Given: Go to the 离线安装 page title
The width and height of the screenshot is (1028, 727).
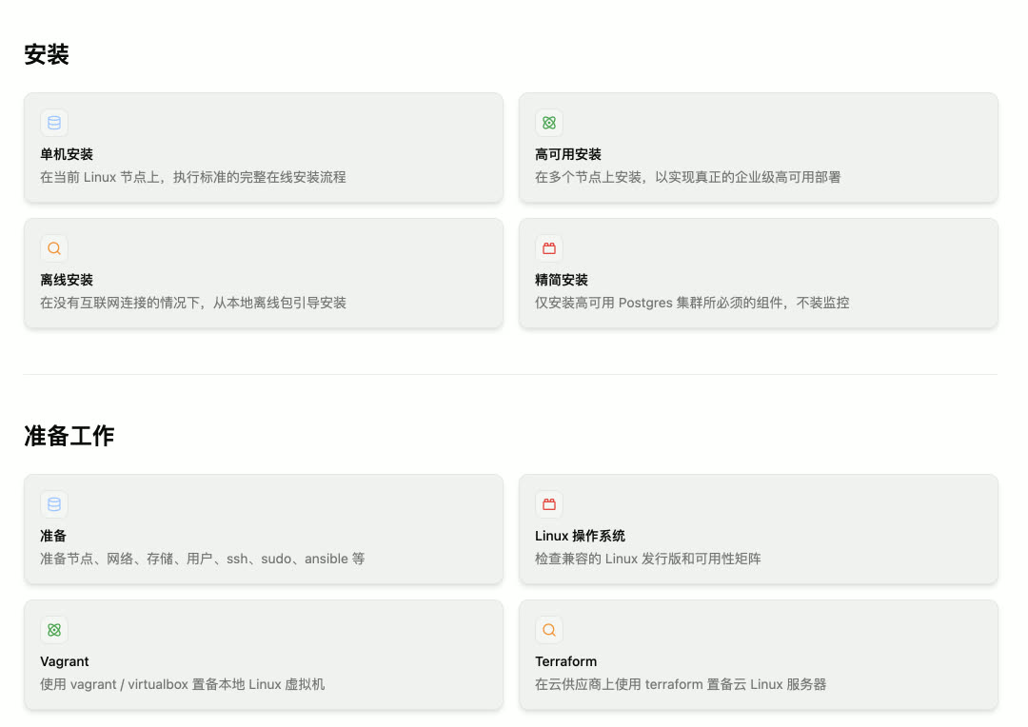Looking at the screenshot, I should [67, 280].
